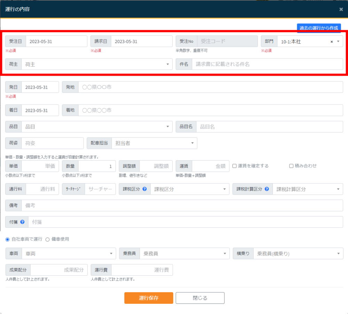The width and height of the screenshot is (348, 316).
Task: Expand the 品目 dropdown list
Action: [97, 127]
